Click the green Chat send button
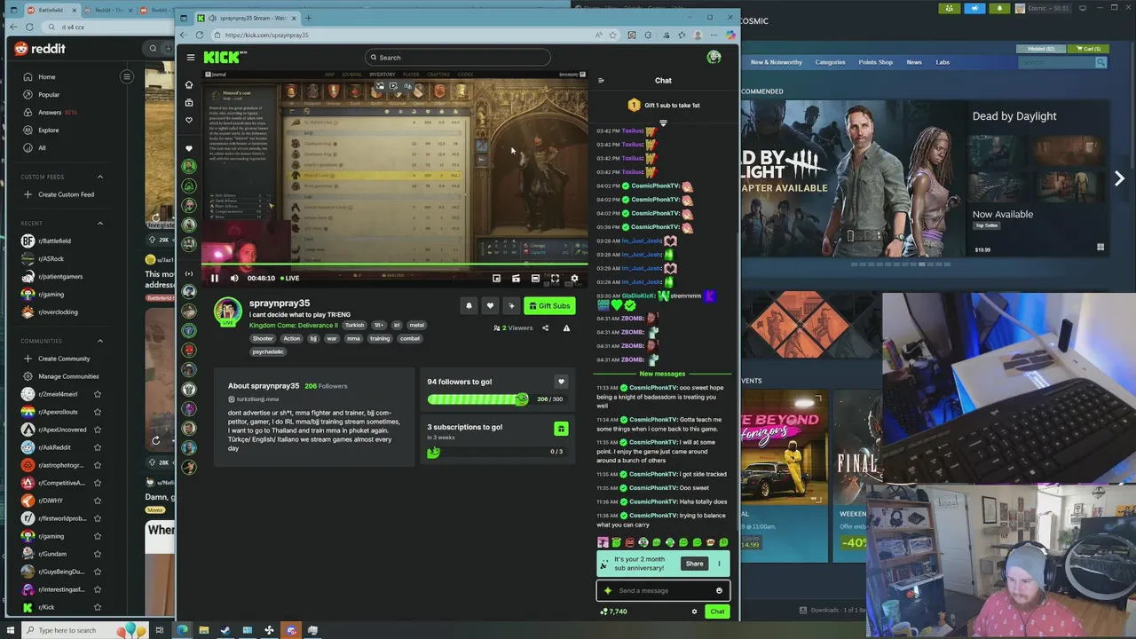This screenshot has width=1136, height=639. point(717,611)
